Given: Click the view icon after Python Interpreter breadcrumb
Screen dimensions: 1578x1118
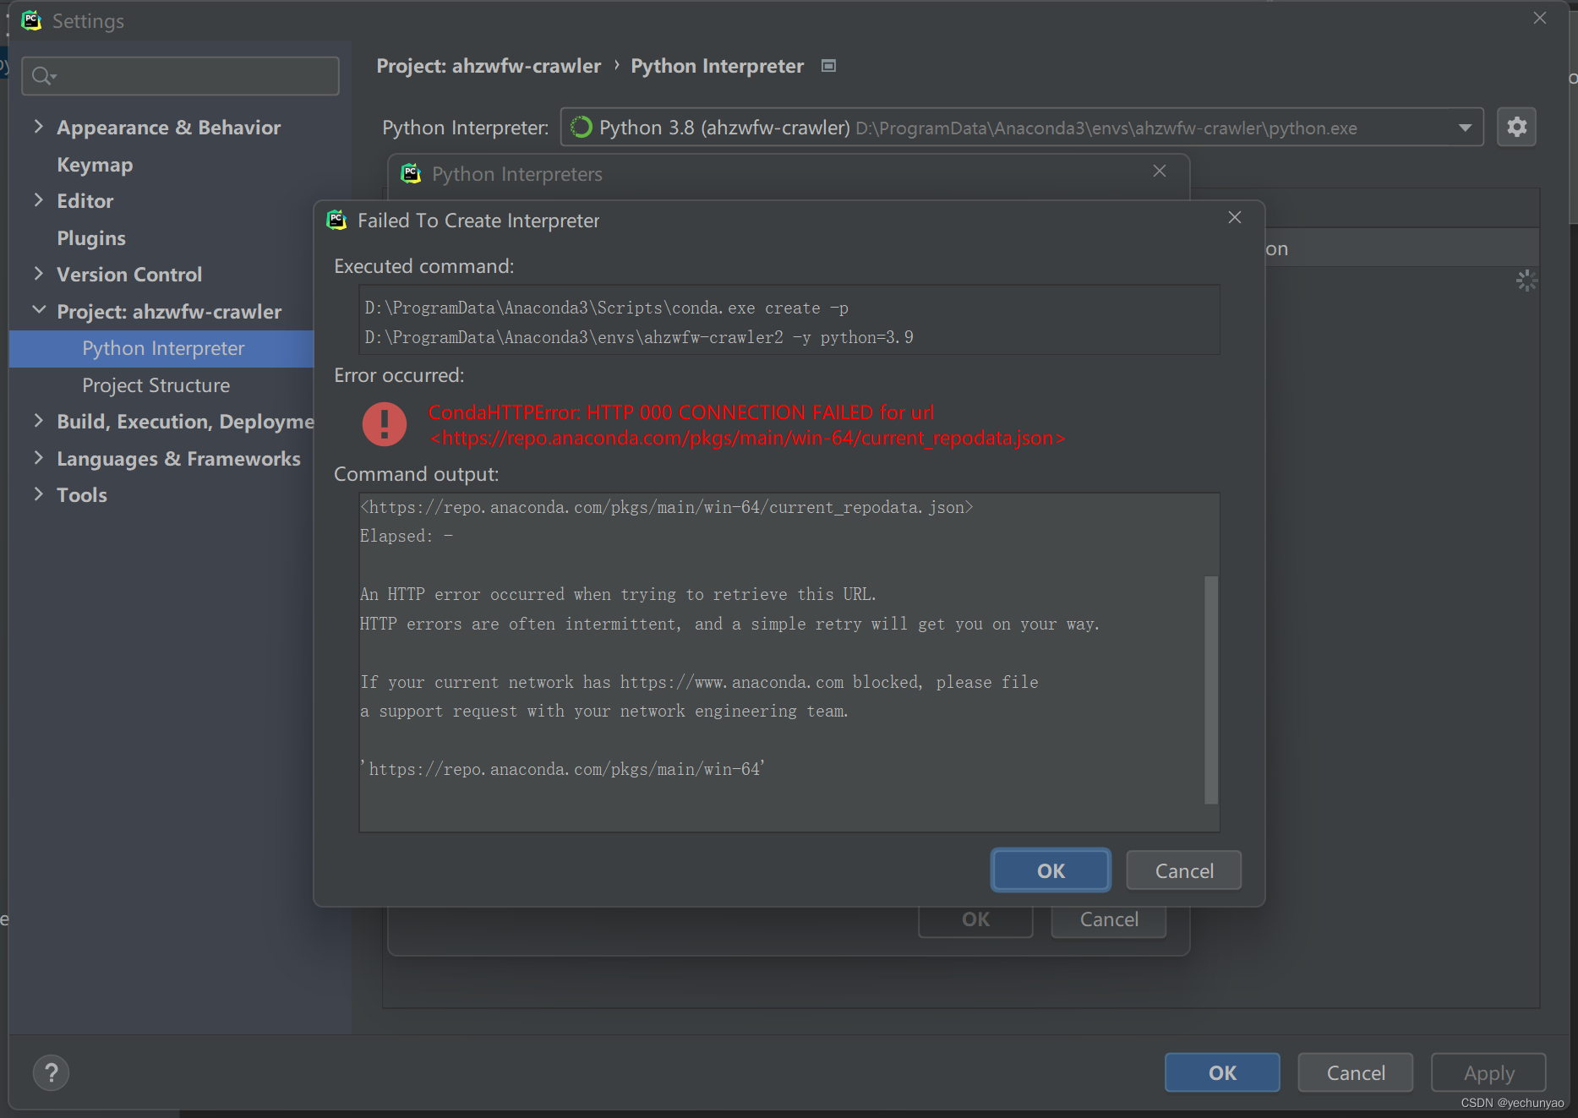Looking at the screenshot, I should [828, 65].
